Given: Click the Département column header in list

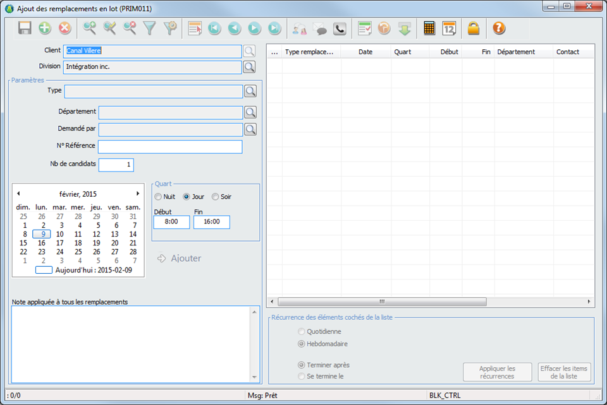Looking at the screenshot, I should [516, 52].
